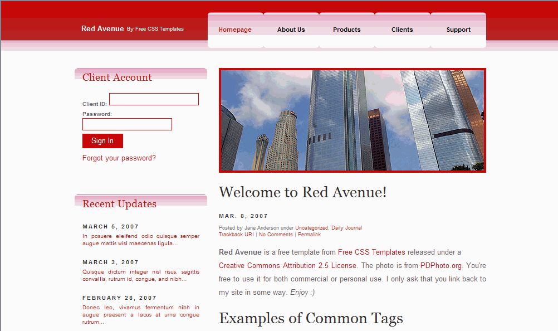Click the Welcome to Red Avenue heading

tap(302, 192)
